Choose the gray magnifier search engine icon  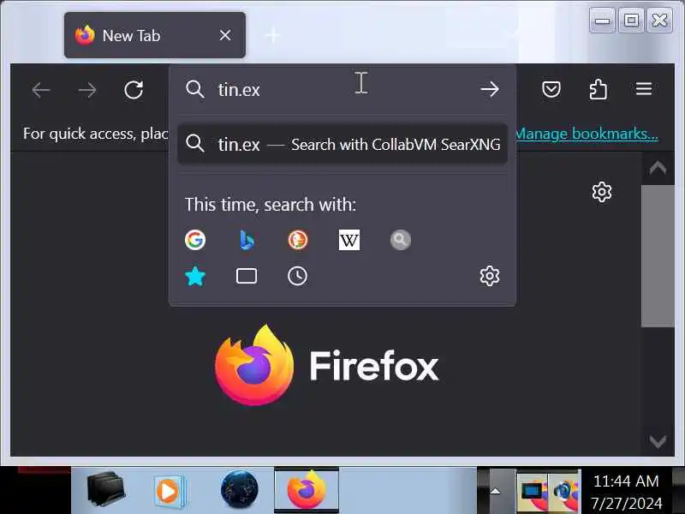point(400,240)
